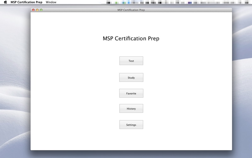Open the Favorite questions button
Image resolution: width=252 pixels, height=158 pixels.
131,93
